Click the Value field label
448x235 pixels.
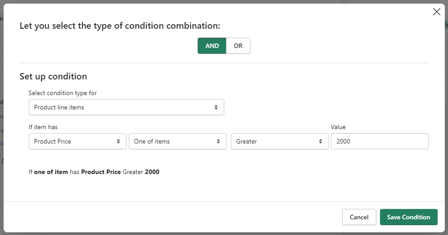(338, 127)
